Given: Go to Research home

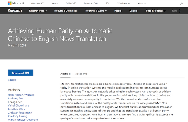Looking at the screenshot, I should click(x=15, y=11).
